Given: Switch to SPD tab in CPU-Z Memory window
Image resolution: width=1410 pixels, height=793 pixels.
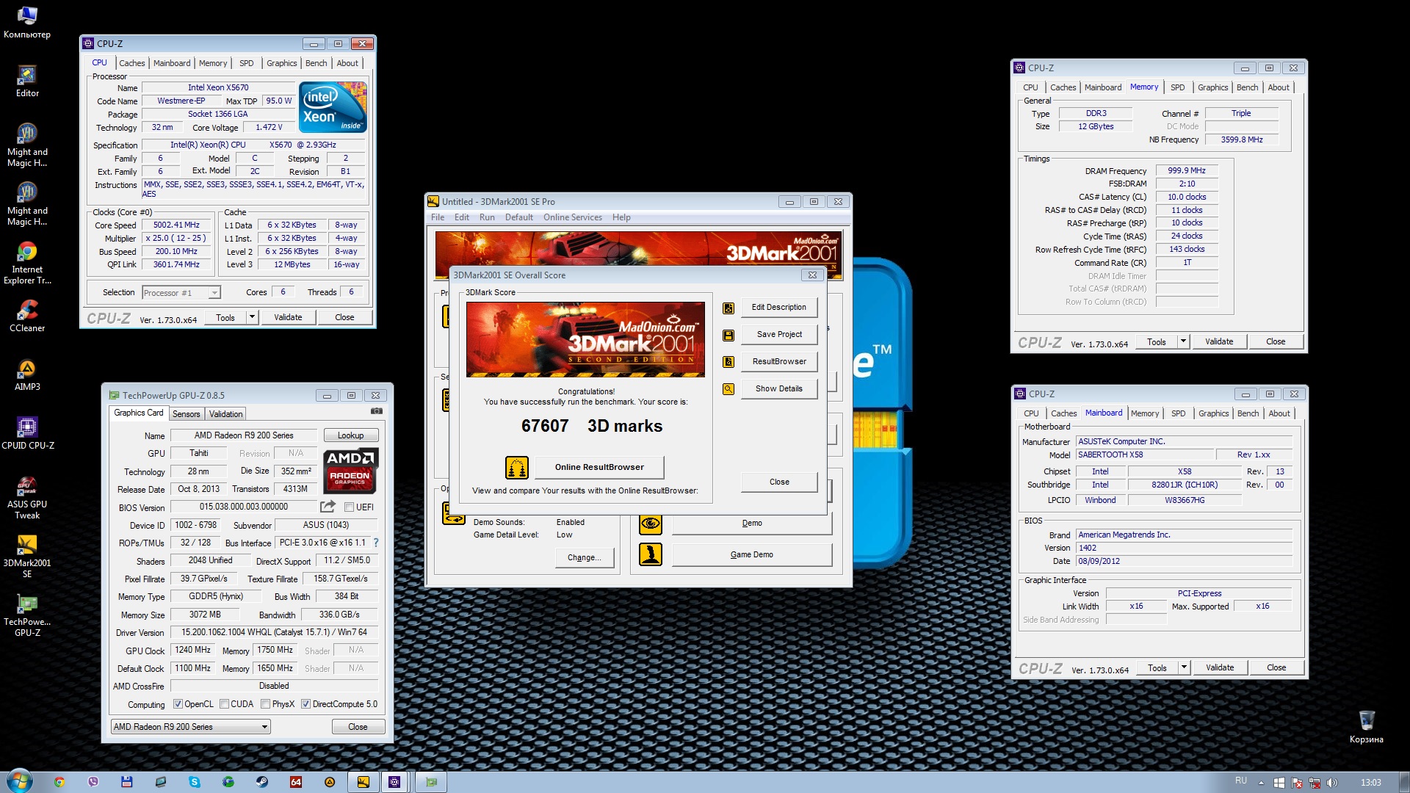Looking at the screenshot, I should pos(1178,87).
